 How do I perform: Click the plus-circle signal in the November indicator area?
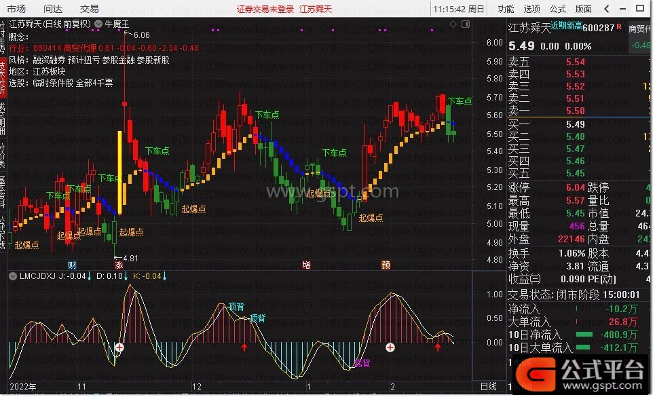click(119, 347)
